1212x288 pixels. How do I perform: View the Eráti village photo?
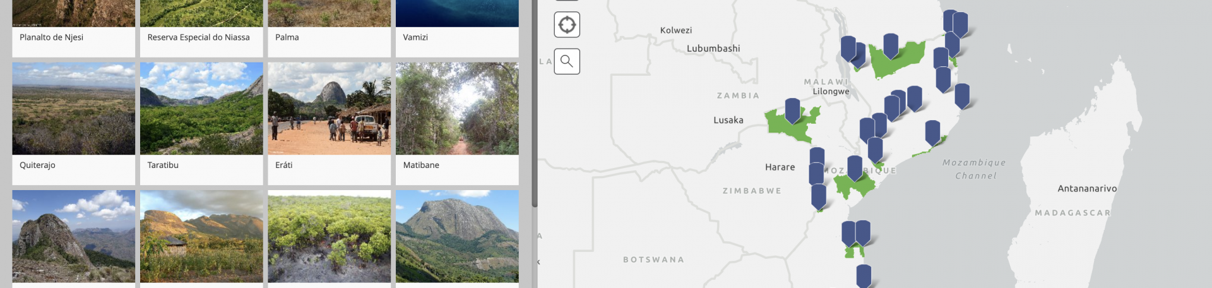click(x=329, y=109)
